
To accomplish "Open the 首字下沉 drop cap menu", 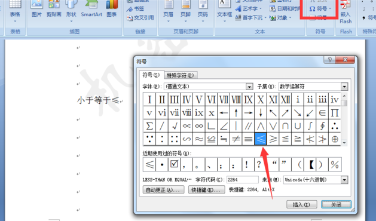I will point(251,18).
